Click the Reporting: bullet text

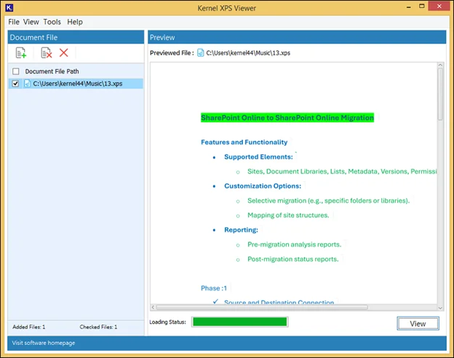pos(242,230)
